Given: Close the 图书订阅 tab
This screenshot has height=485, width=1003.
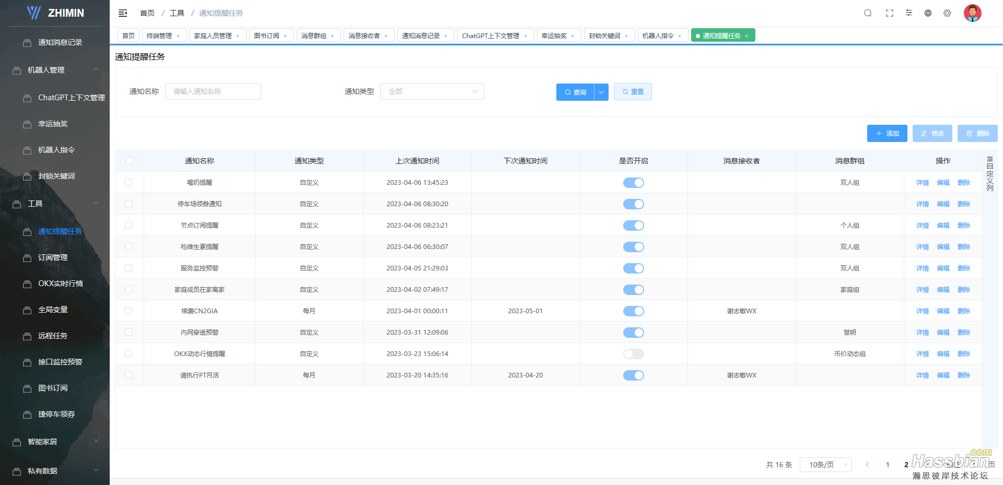Looking at the screenshot, I should [285, 36].
